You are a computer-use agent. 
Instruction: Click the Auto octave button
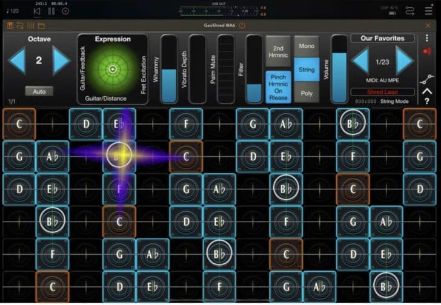pos(39,91)
